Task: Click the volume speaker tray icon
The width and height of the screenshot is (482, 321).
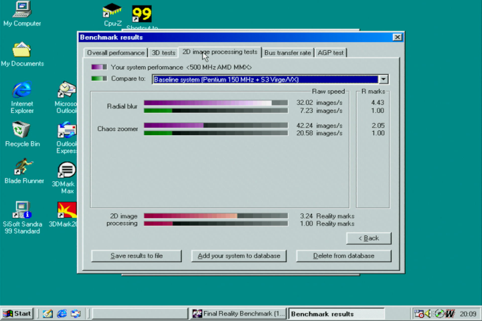Action: click(x=428, y=314)
